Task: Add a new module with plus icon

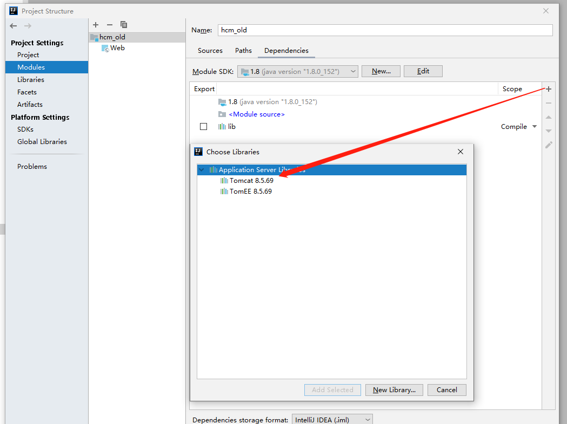Action: [x=96, y=24]
